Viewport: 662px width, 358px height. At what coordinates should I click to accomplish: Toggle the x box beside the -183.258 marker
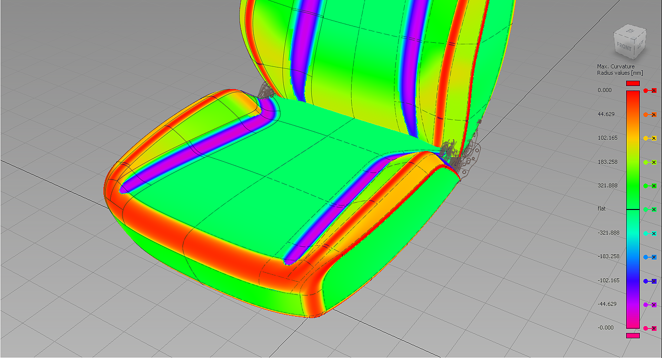click(x=654, y=257)
